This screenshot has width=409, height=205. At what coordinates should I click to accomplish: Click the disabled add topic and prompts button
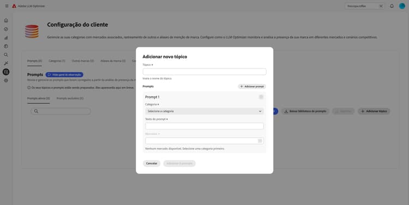tap(179, 163)
